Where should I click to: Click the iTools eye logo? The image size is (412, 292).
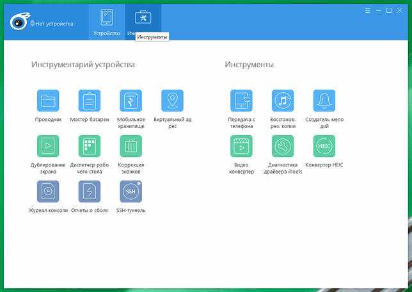click(x=20, y=21)
